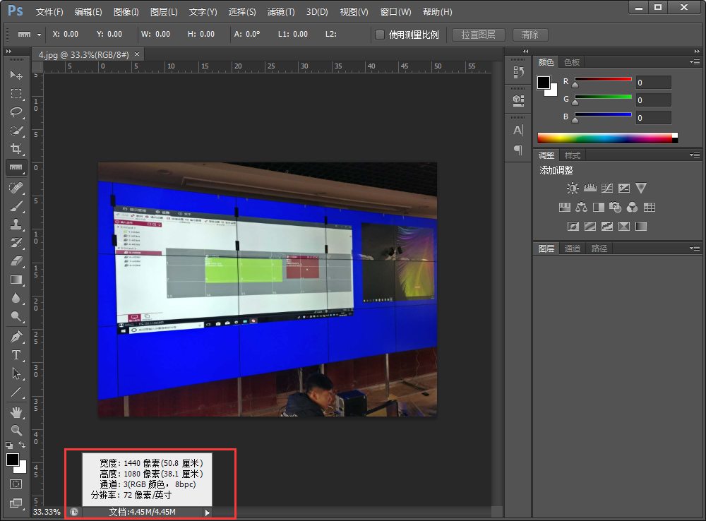Select the Lasso tool

(x=17, y=110)
